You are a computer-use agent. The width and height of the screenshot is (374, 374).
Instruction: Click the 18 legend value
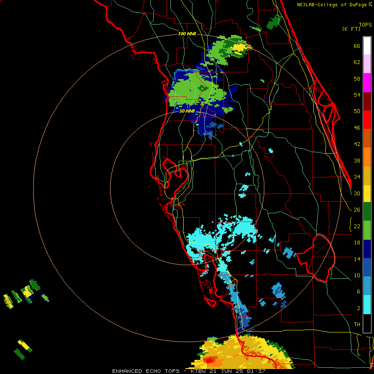(x=357, y=243)
